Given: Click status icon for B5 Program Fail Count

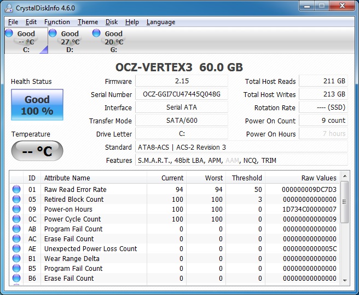Looking at the screenshot, I should pyautogui.click(x=16, y=268).
